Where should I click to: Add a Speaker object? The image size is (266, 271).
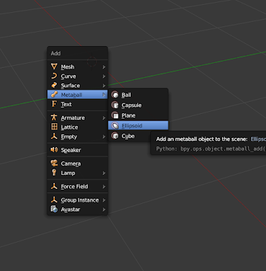(77, 150)
